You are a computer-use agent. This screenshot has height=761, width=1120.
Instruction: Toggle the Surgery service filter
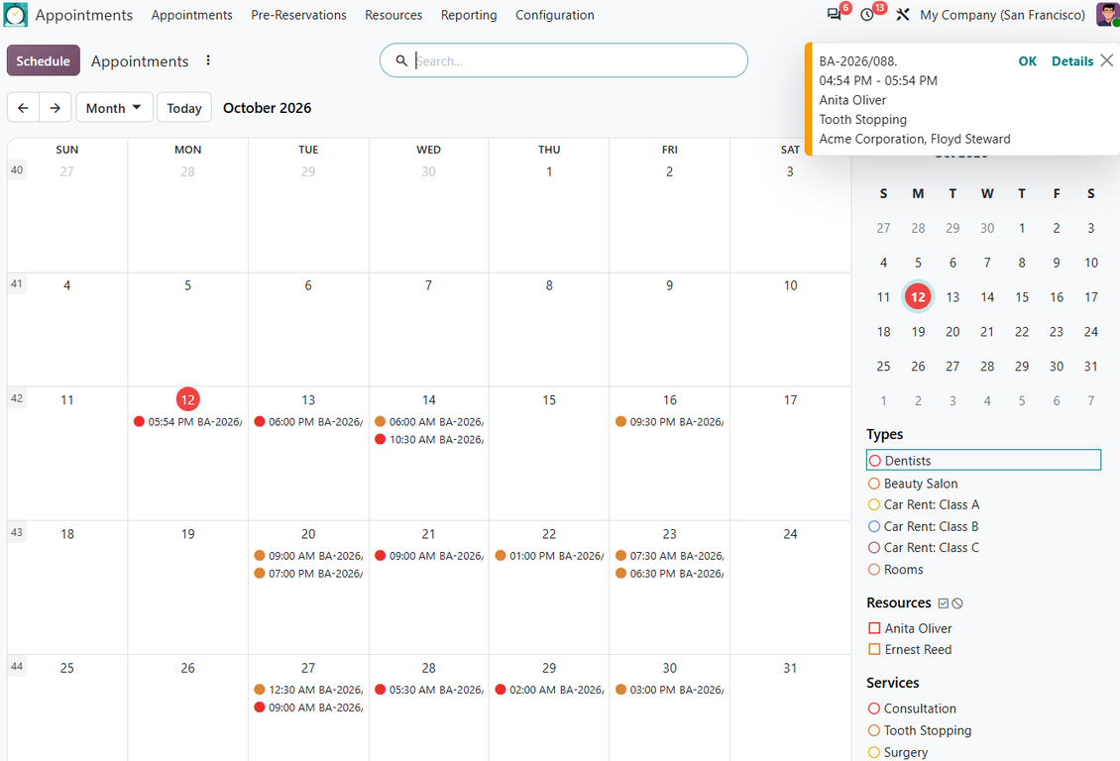click(898, 752)
